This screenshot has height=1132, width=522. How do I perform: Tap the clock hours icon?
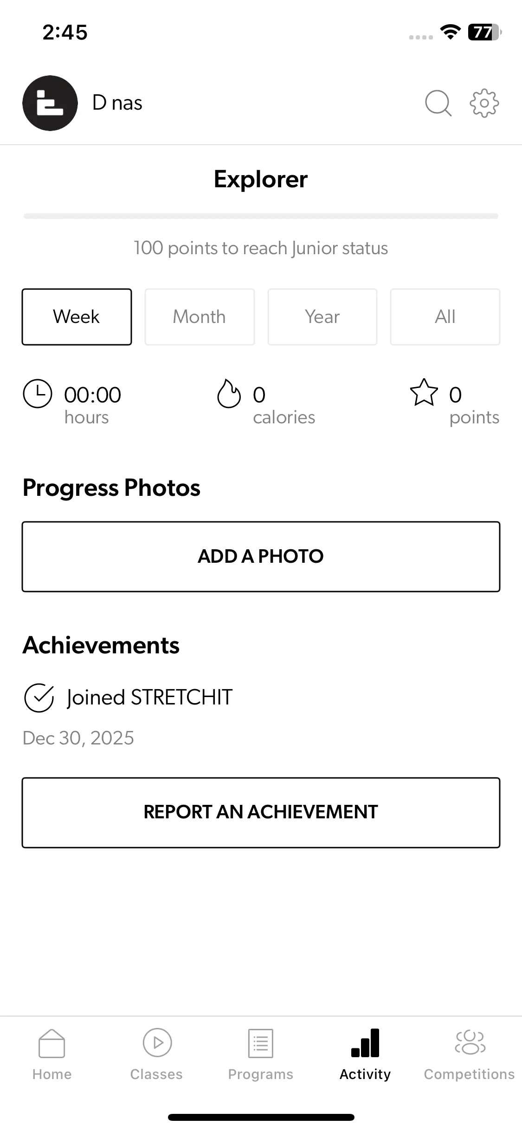[37, 394]
